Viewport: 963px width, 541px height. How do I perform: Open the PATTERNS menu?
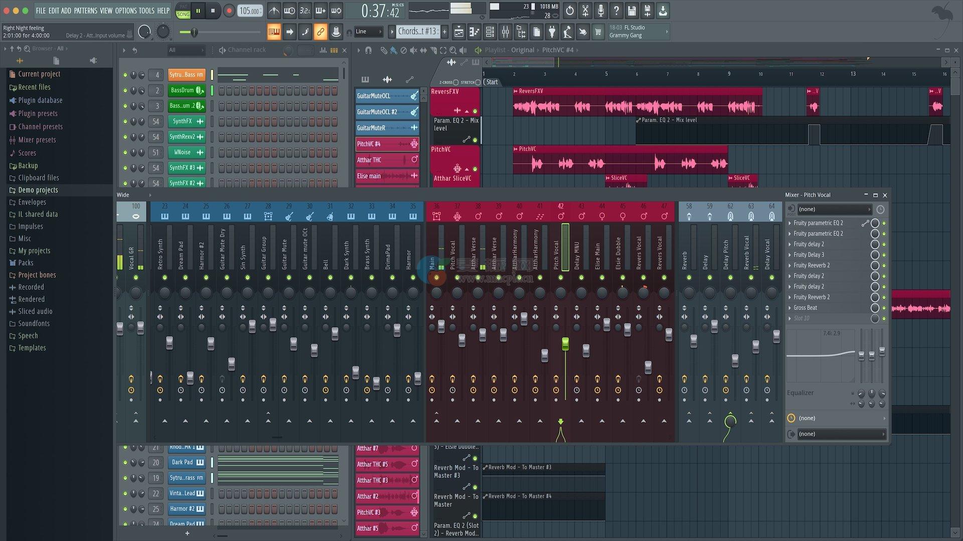pyautogui.click(x=85, y=11)
